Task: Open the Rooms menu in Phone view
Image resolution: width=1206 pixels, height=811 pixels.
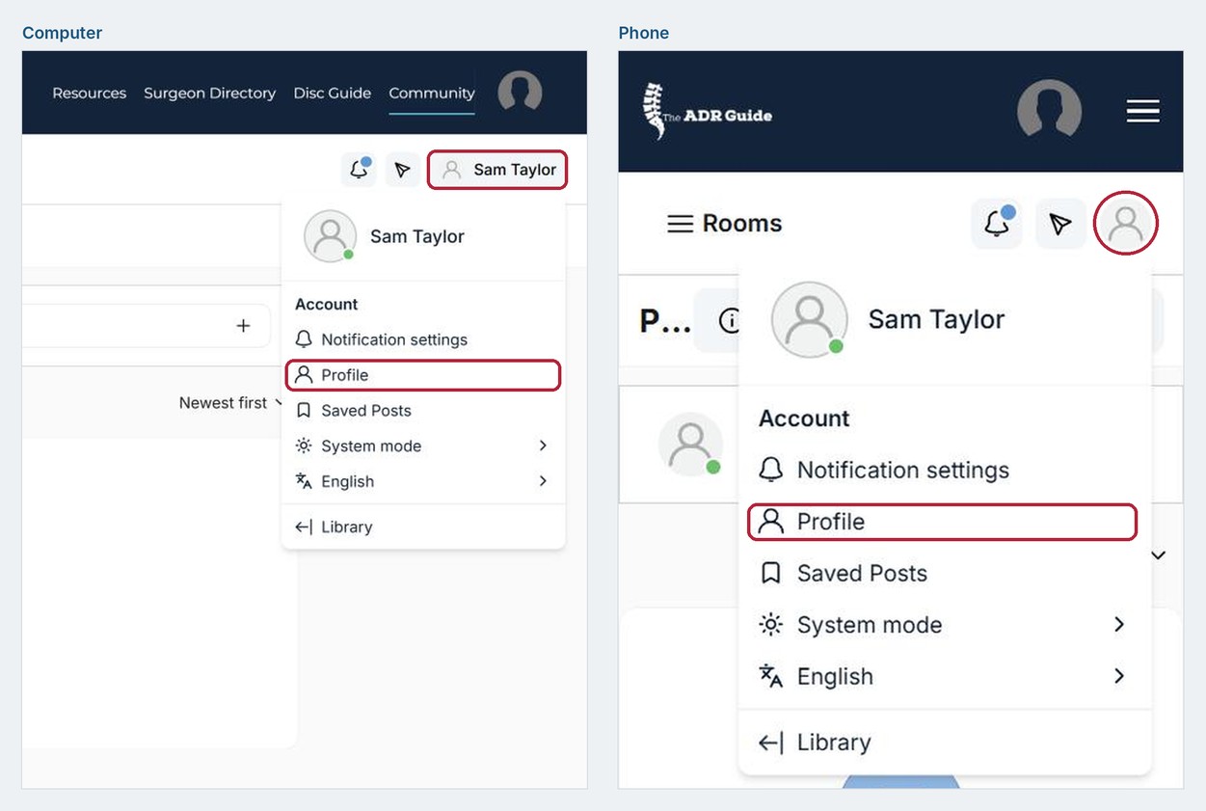Action: [725, 224]
